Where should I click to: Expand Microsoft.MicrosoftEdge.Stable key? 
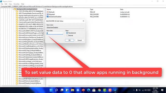pyautogui.click(x=15, y=64)
